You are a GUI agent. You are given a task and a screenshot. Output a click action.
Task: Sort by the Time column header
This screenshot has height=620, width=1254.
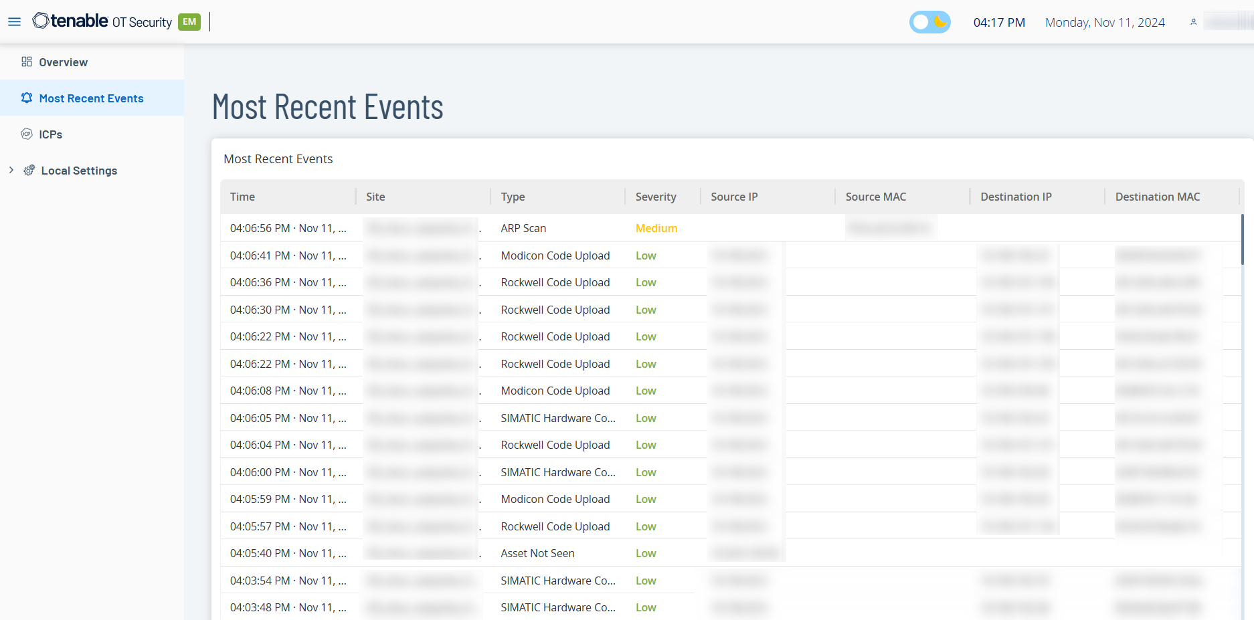point(242,197)
